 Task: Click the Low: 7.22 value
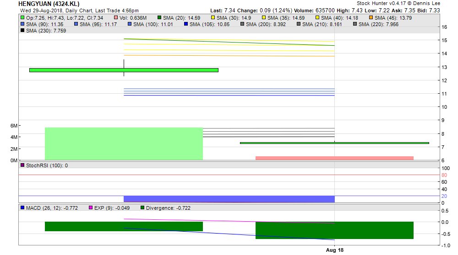[377, 11]
